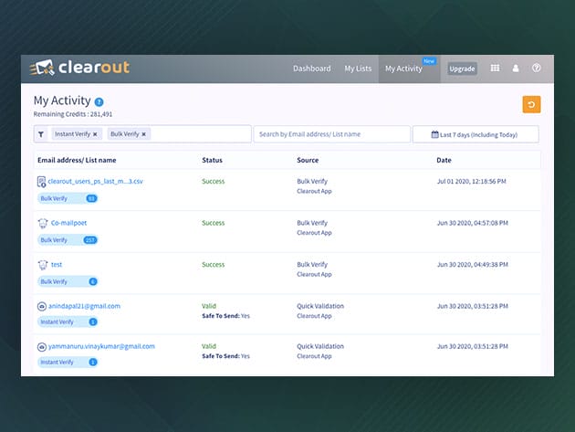Click the CSV file icon for clearout_users list
This screenshot has height=432, width=575.
coord(42,183)
